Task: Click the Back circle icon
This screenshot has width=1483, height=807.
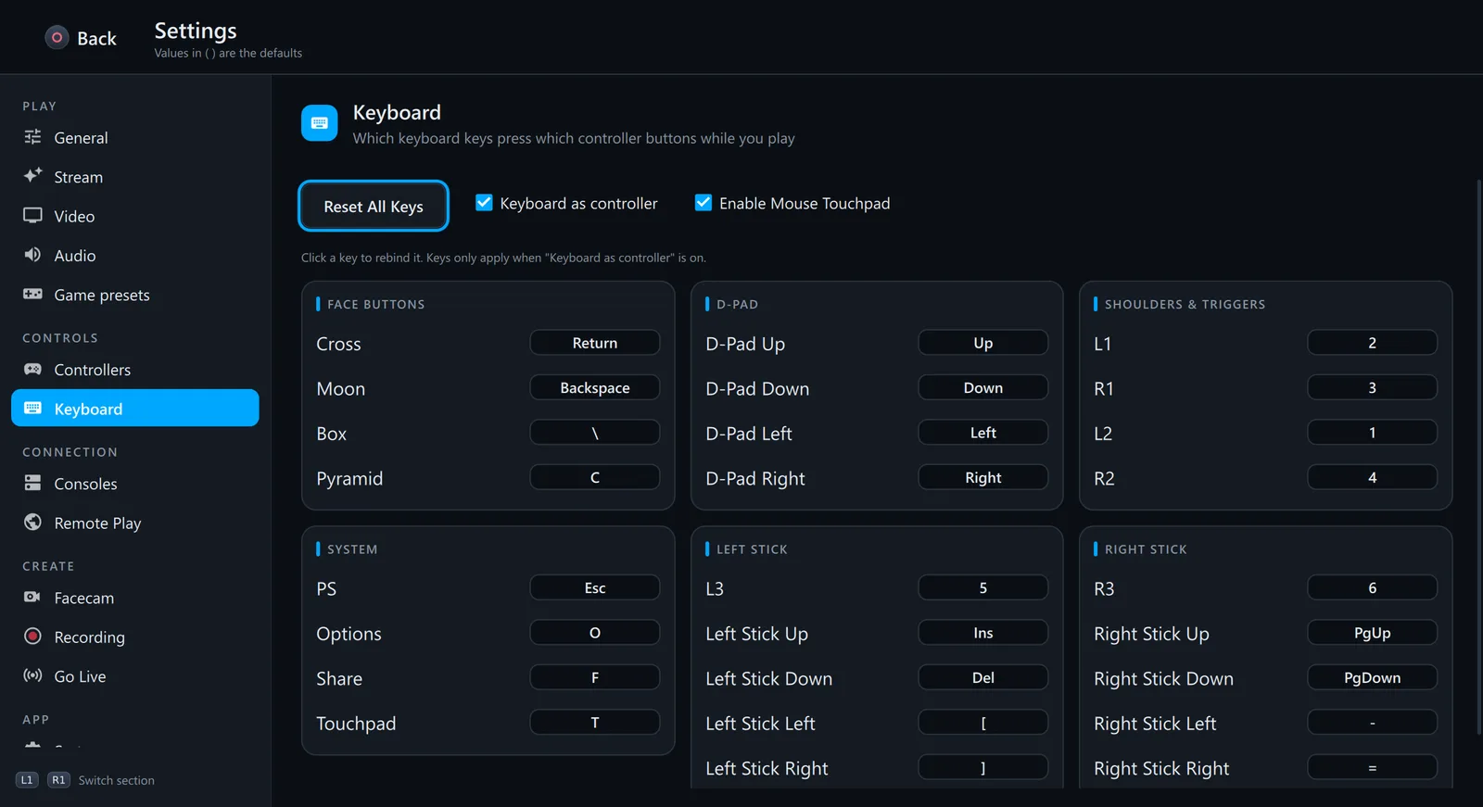Action: point(57,38)
